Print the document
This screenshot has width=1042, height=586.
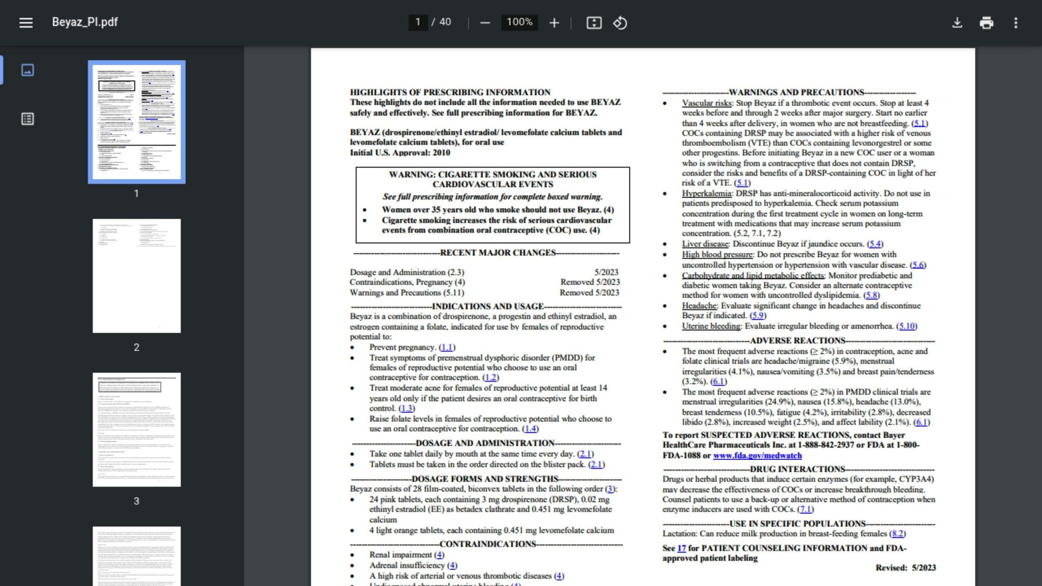tap(986, 23)
